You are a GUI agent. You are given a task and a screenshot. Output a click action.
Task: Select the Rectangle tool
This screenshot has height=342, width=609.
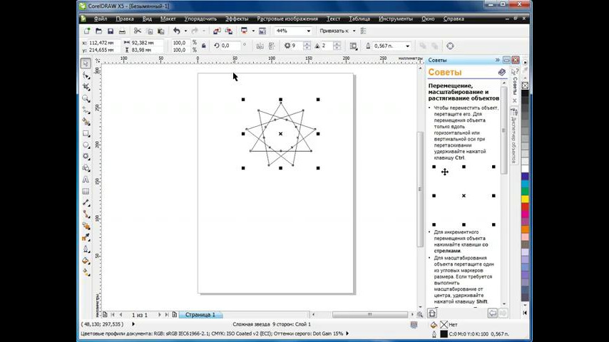(x=86, y=133)
